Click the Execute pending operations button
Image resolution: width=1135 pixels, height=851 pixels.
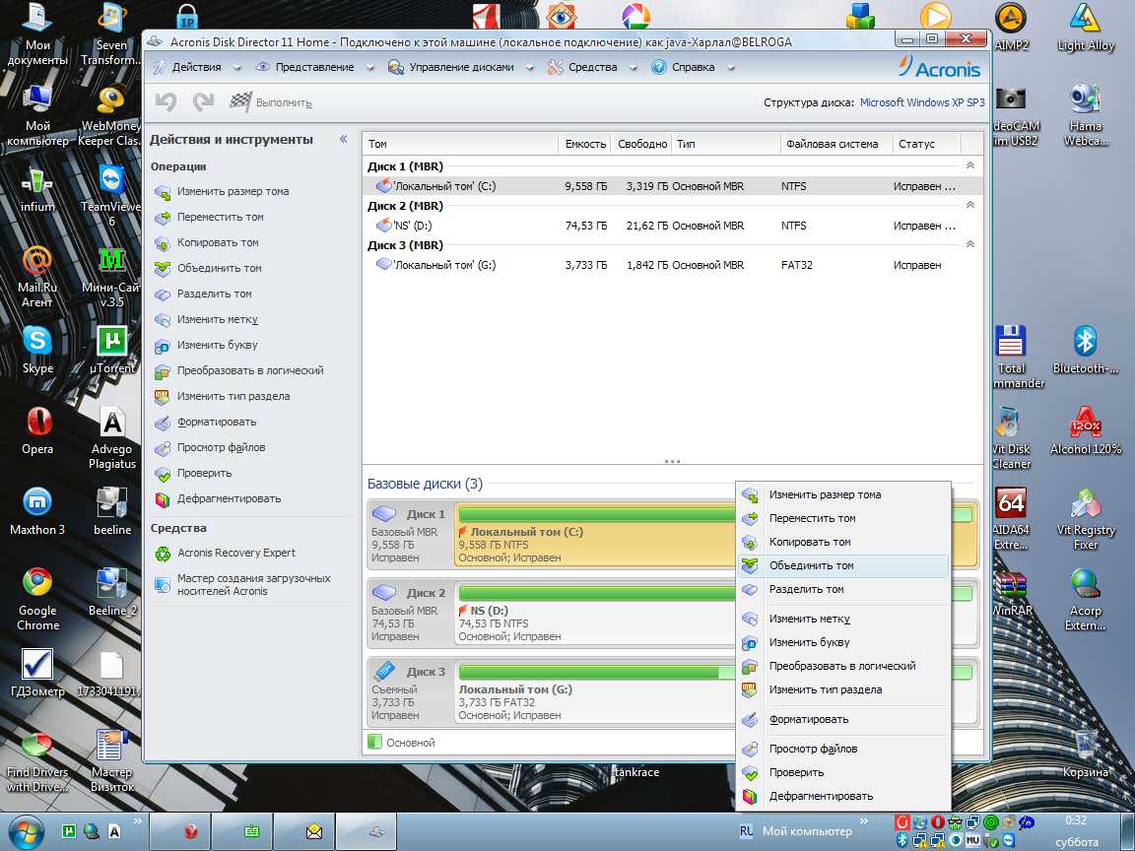[x=271, y=102]
